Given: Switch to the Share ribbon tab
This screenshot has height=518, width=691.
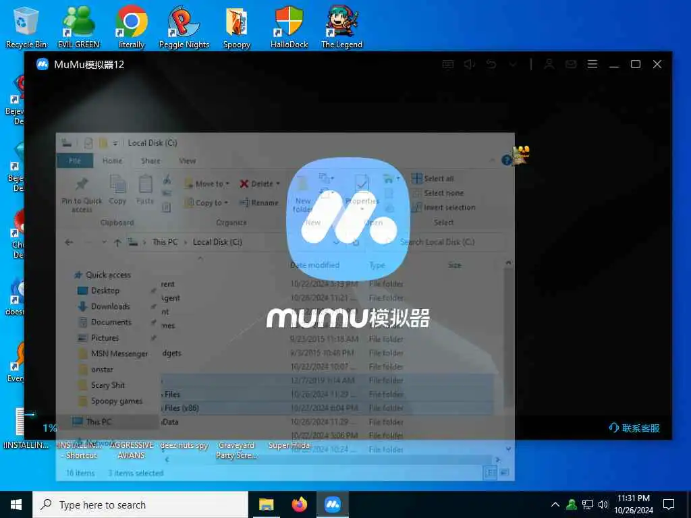Looking at the screenshot, I should 150,161.
